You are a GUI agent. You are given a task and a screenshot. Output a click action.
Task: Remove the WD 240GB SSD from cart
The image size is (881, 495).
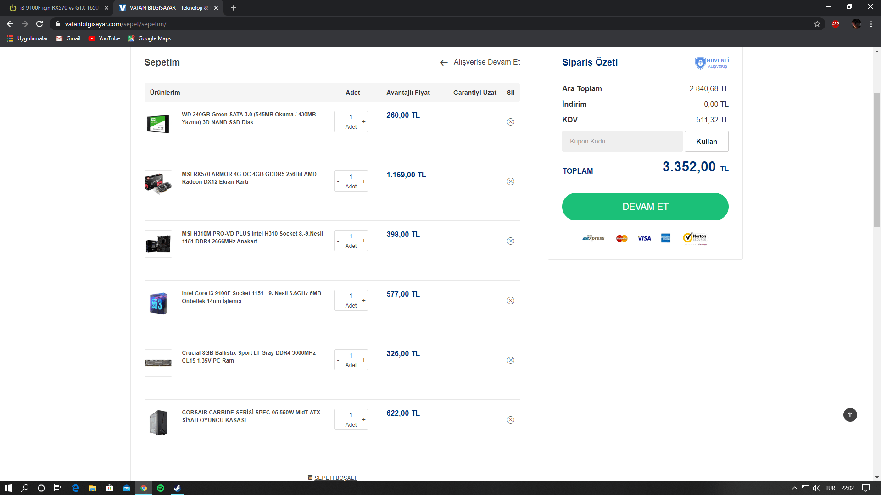pyautogui.click(x=510, y=122)
